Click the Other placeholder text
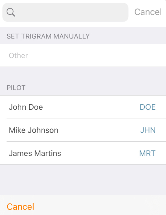This screenshot has width=166, height=215. tap(18, 56)
